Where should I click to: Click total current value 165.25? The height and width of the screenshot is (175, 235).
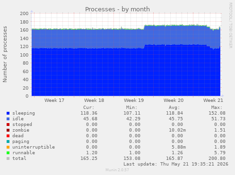pyautogui.click(x=89, y=158)
